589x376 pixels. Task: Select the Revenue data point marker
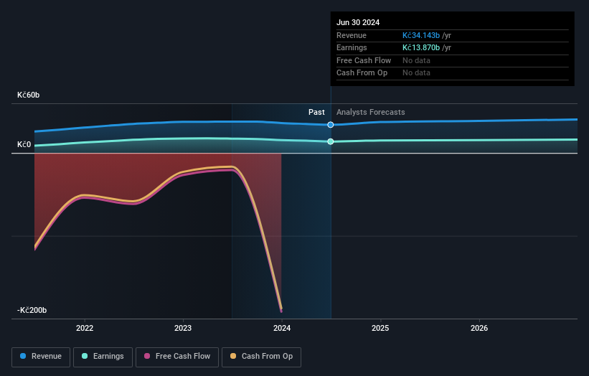(330, 125)
